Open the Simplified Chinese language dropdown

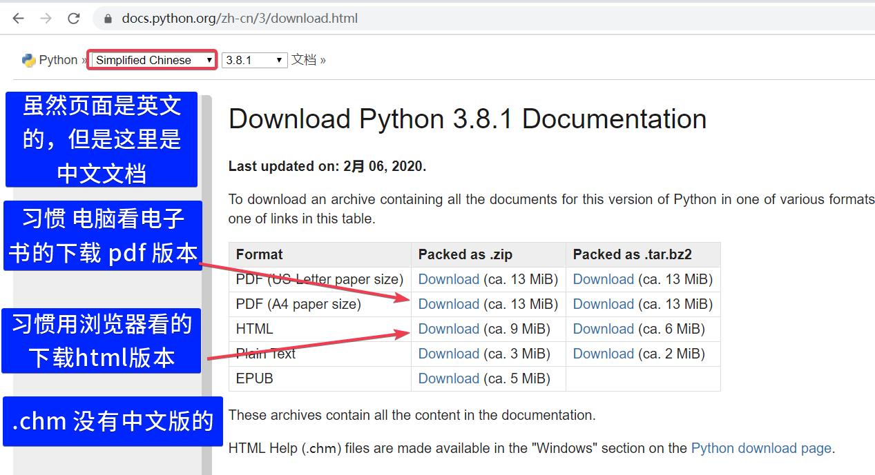[x=153, y=60]
